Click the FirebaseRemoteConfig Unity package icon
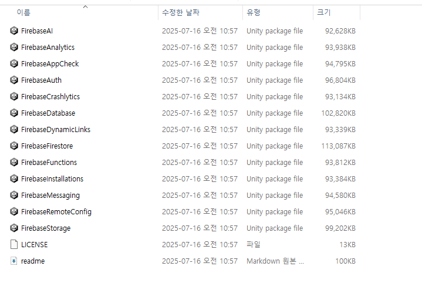 coord(14,211)
